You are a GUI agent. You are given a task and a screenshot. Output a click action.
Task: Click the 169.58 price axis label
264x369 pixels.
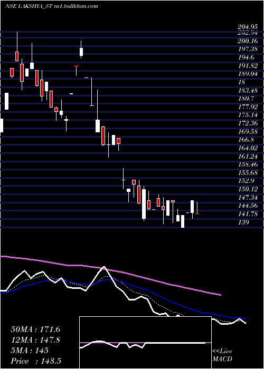(x=248, y=131)
